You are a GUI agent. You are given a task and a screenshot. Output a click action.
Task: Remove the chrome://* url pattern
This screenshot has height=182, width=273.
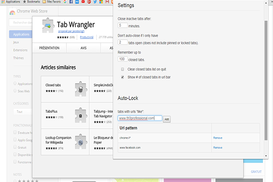click(x=217, y=138)
